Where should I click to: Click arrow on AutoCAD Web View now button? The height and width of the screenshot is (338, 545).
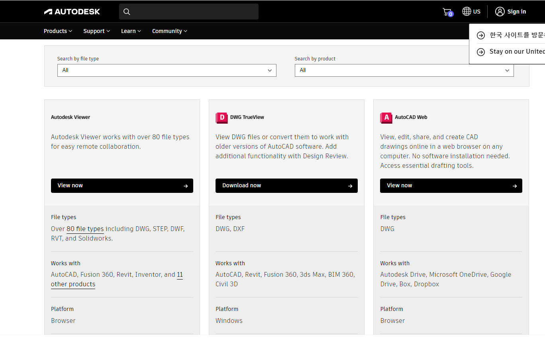coord(515,186)
